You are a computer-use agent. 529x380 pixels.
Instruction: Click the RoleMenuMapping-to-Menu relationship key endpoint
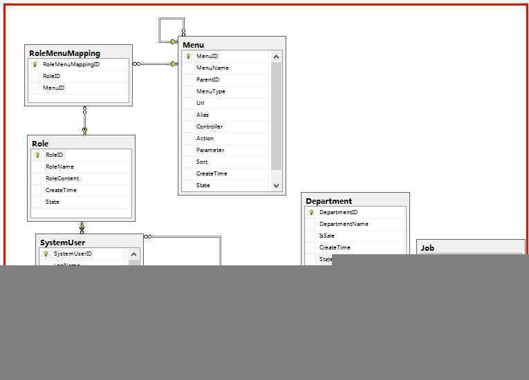pyautogui.click(x=174, y=64)
